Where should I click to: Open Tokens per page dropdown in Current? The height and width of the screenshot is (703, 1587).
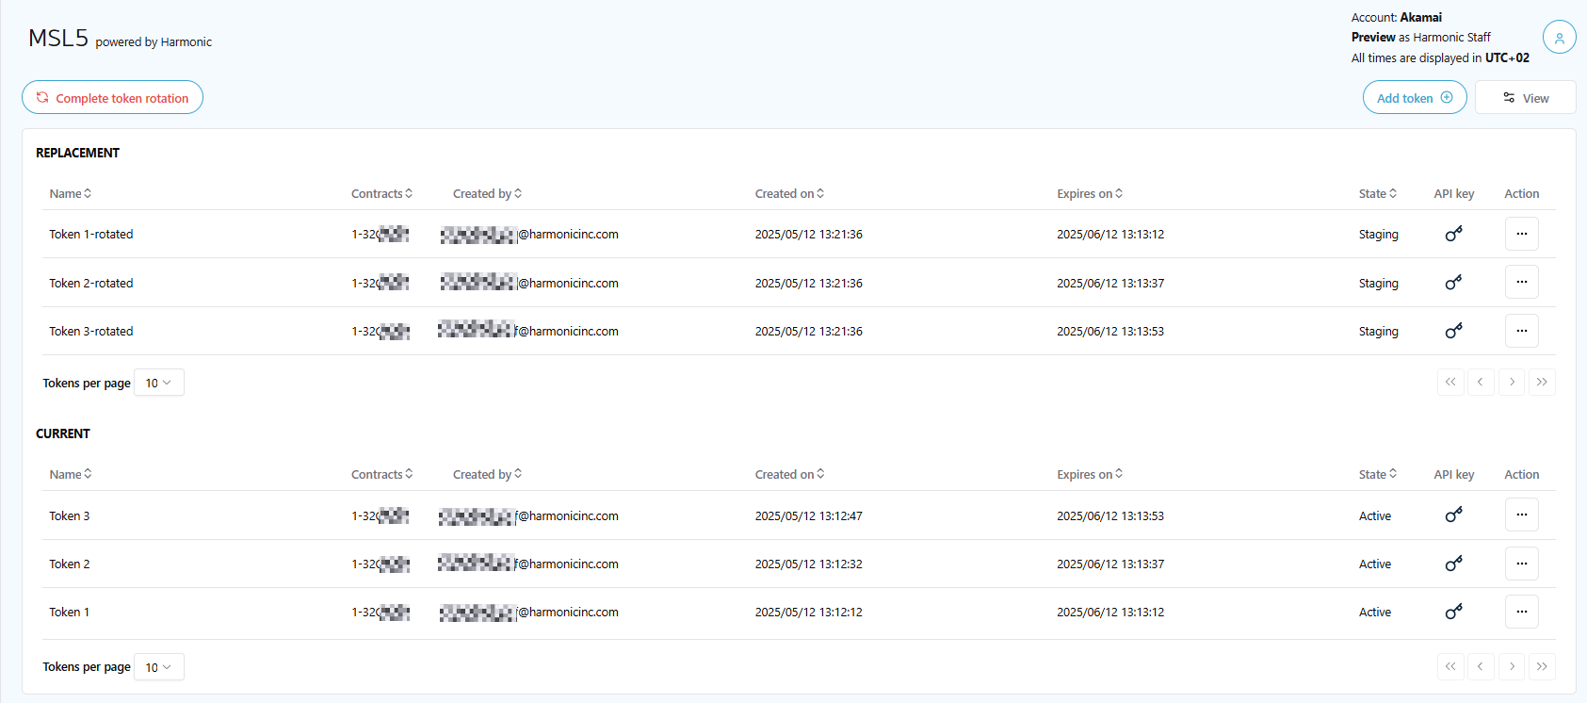[x=158, y=667]
